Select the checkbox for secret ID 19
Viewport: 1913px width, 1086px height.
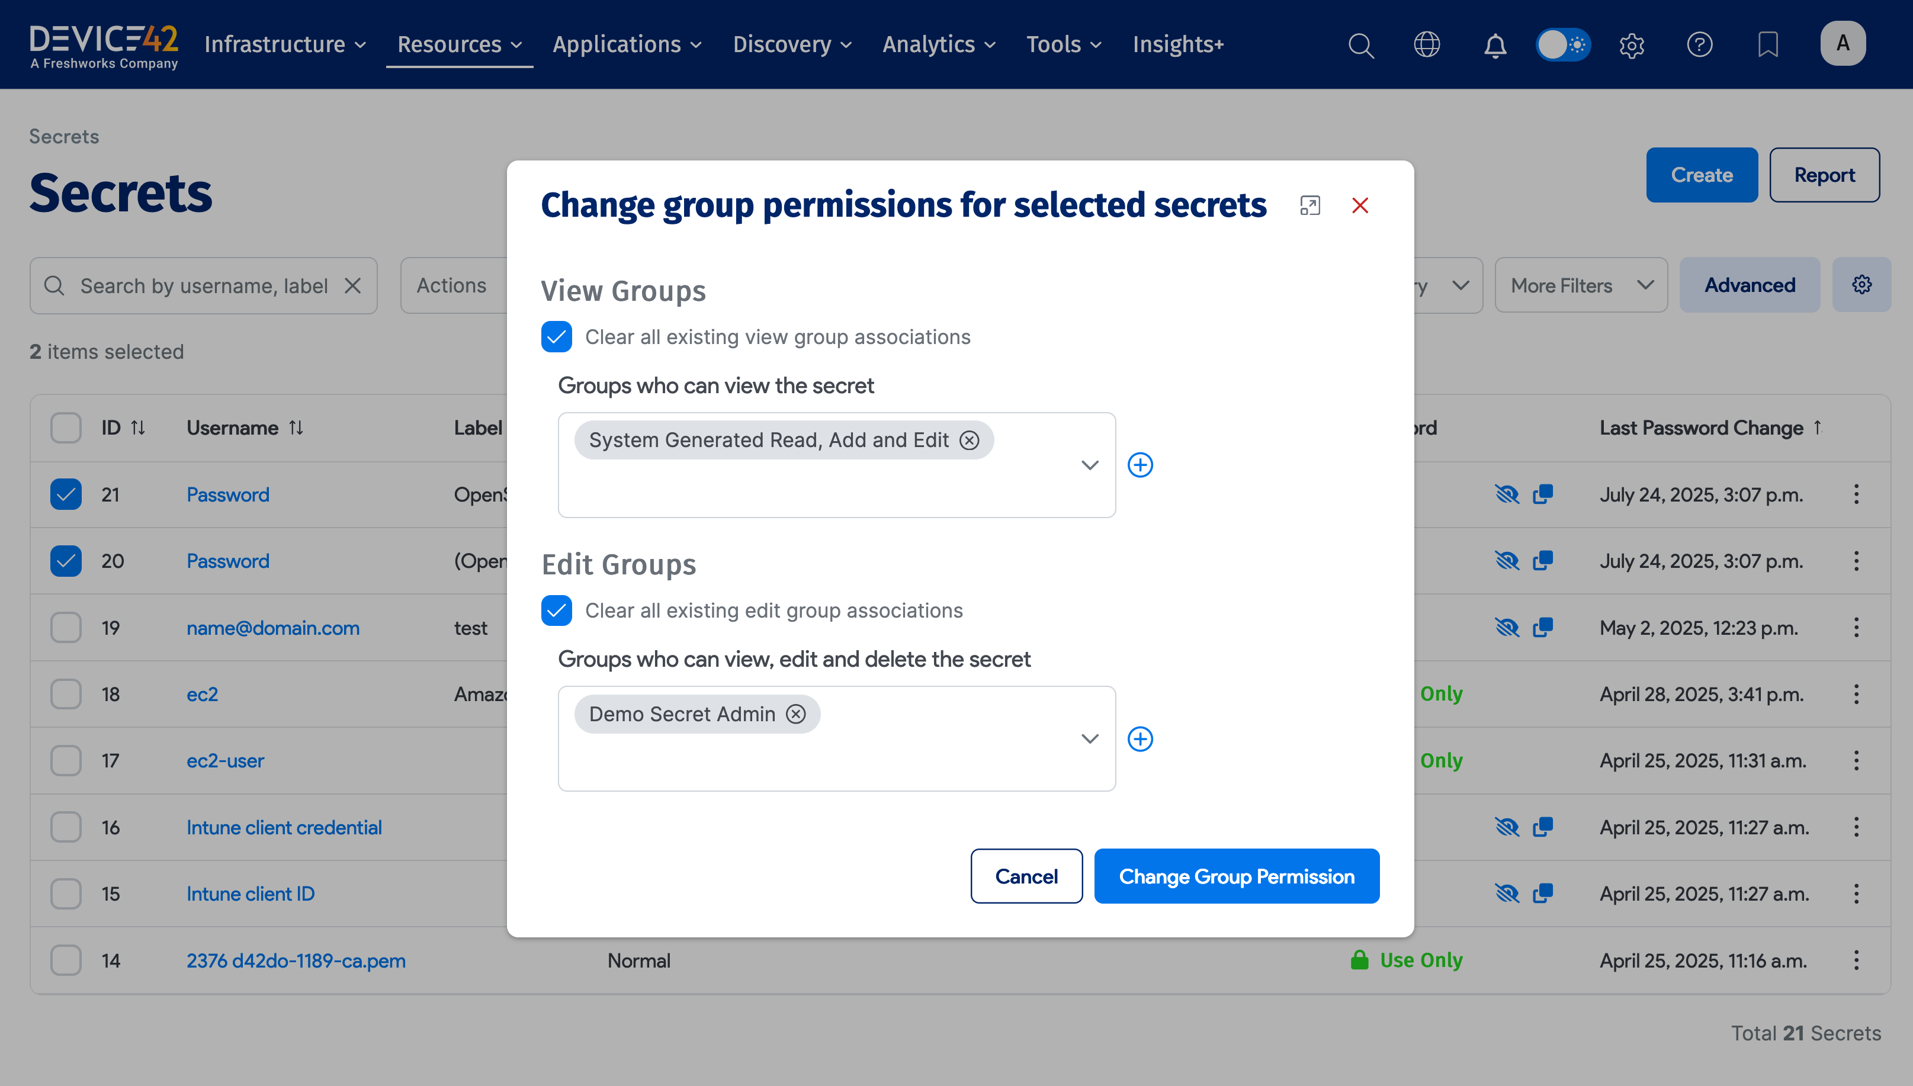(x=66, y=627)
